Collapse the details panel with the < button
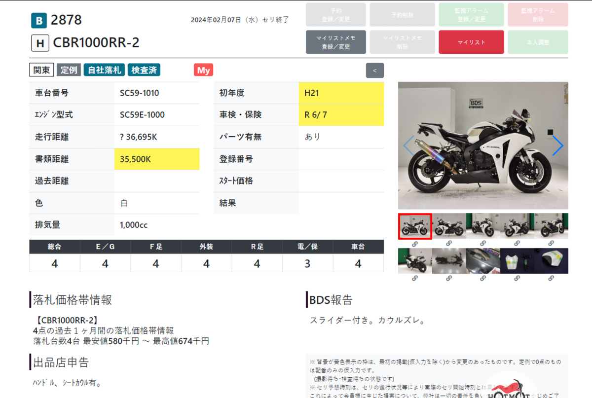Image resolution: width=592 pixels, height=398 pixels. [x=375, y=71]
